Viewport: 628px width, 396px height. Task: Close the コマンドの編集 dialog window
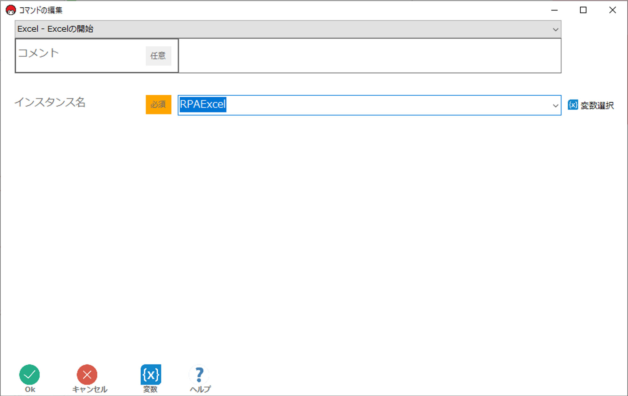[x=612, y=10]
